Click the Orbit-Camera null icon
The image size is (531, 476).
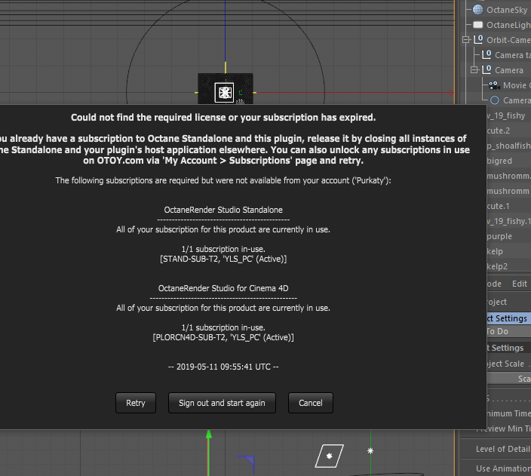pos(478,40)
